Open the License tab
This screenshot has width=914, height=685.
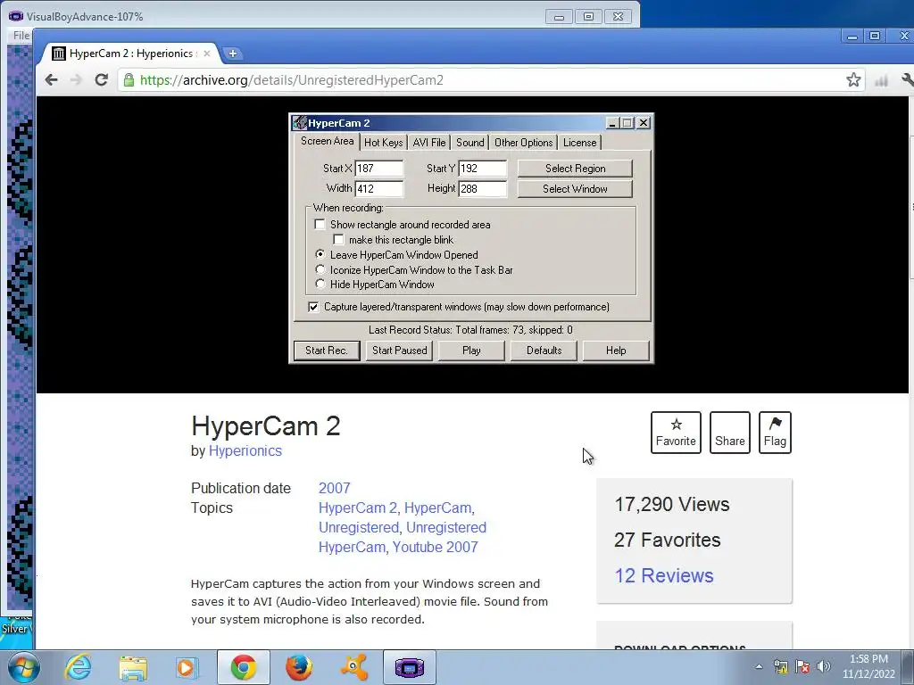[579, 142]
